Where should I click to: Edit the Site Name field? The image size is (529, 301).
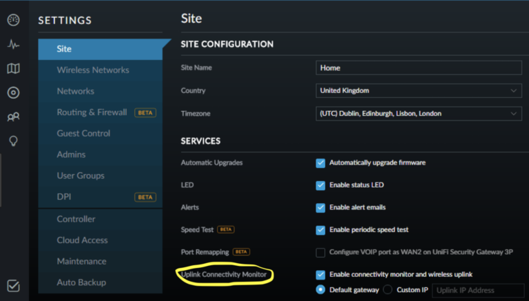(419, 68)
